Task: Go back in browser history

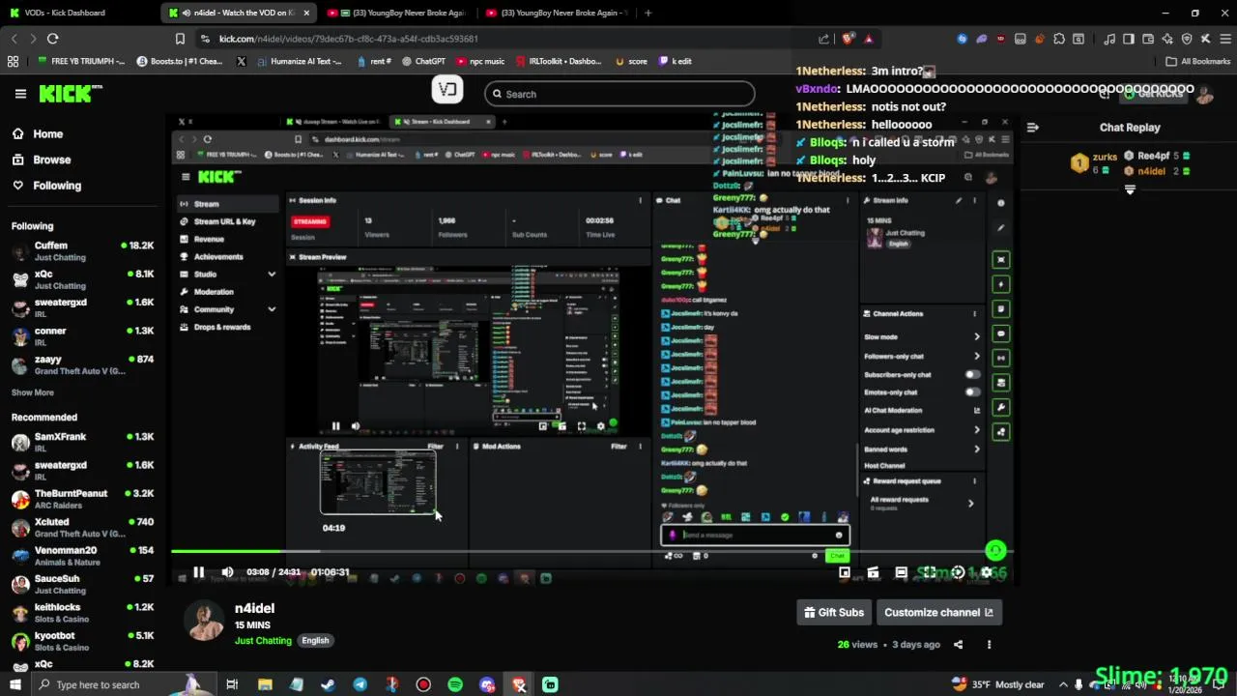Action: (14, 39)
